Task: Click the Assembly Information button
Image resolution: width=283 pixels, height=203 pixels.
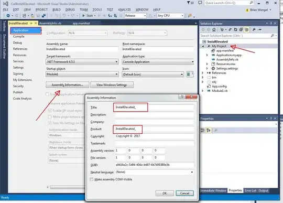Action: tap(67, 84)
